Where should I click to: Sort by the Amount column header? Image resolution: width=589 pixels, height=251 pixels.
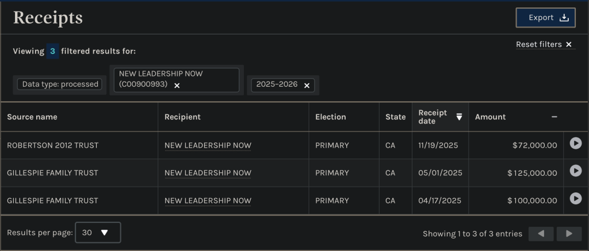[x=490, y=117]
